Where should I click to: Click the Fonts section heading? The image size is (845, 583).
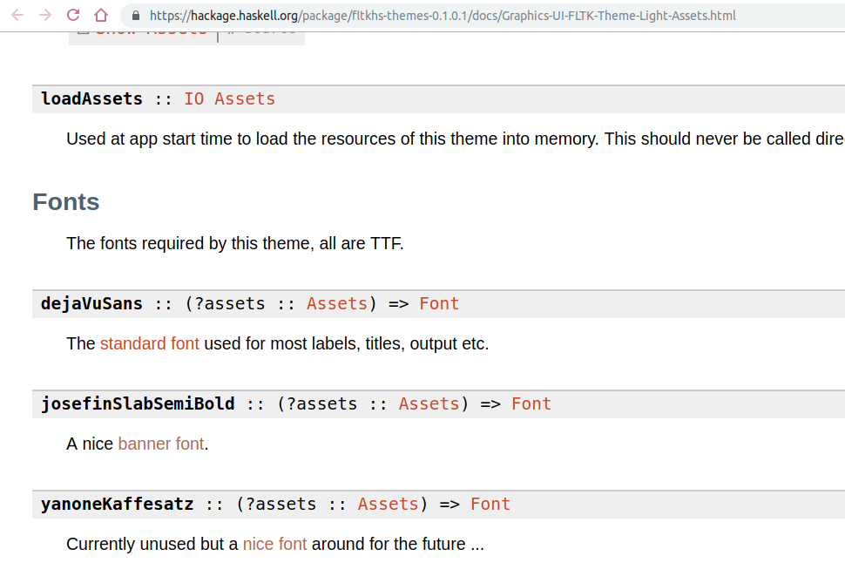tap(66, 201)
